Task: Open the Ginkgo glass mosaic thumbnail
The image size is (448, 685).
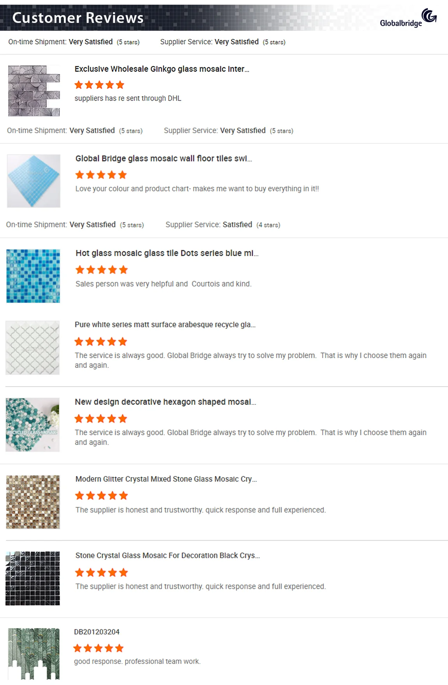Action: (x=34, y=91)
